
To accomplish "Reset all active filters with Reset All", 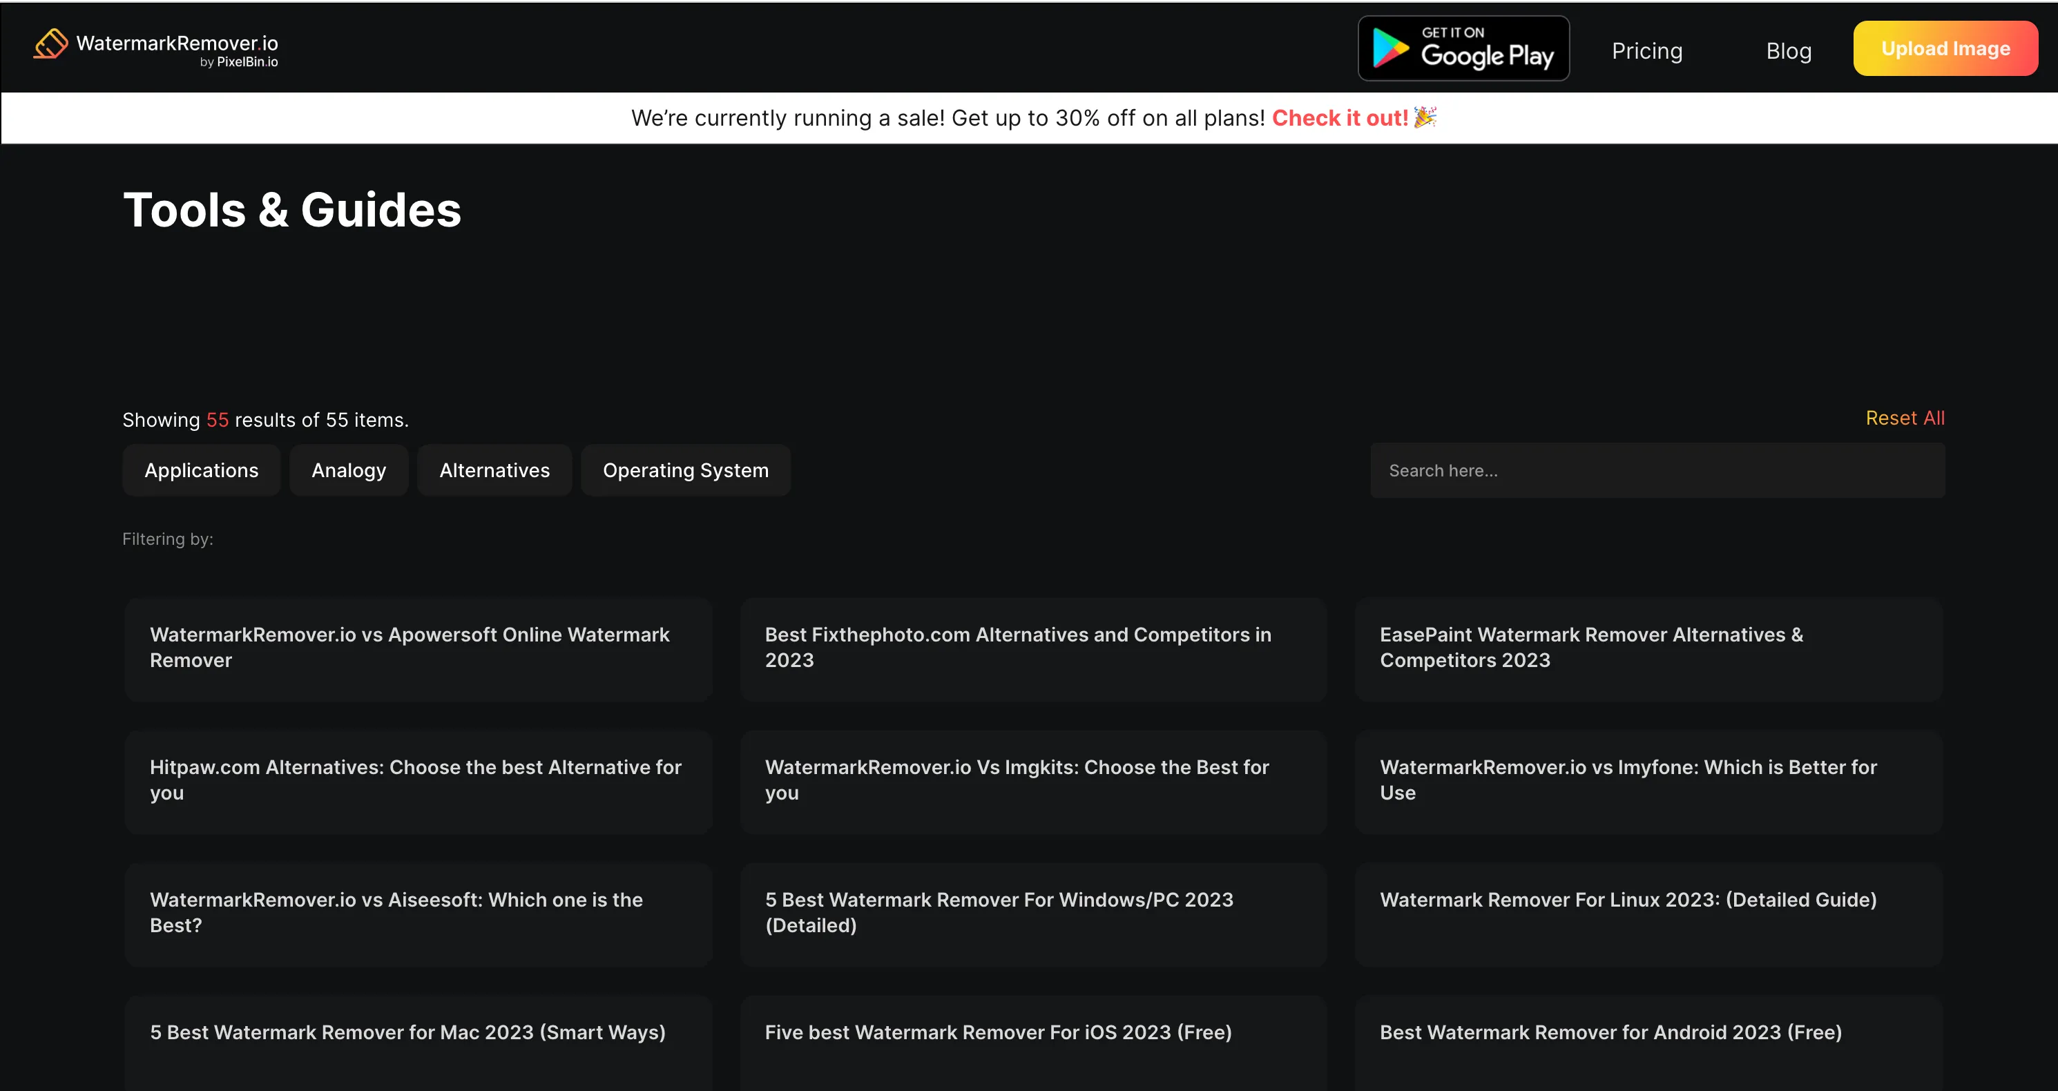I will [1905, 418].
